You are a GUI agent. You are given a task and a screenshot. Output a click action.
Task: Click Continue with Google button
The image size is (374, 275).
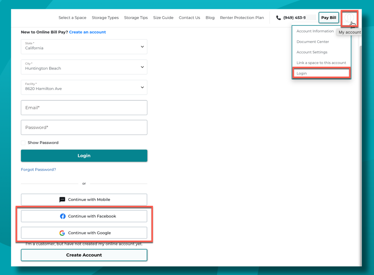84,233
